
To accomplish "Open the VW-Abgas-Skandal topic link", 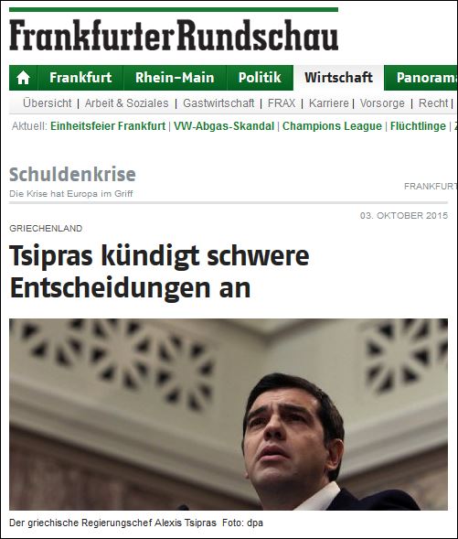I will tap(224, 126).
